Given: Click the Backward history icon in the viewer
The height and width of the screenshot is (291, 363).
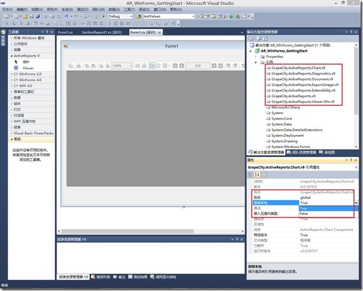Looking at the screenshot, I should [229, 65].
